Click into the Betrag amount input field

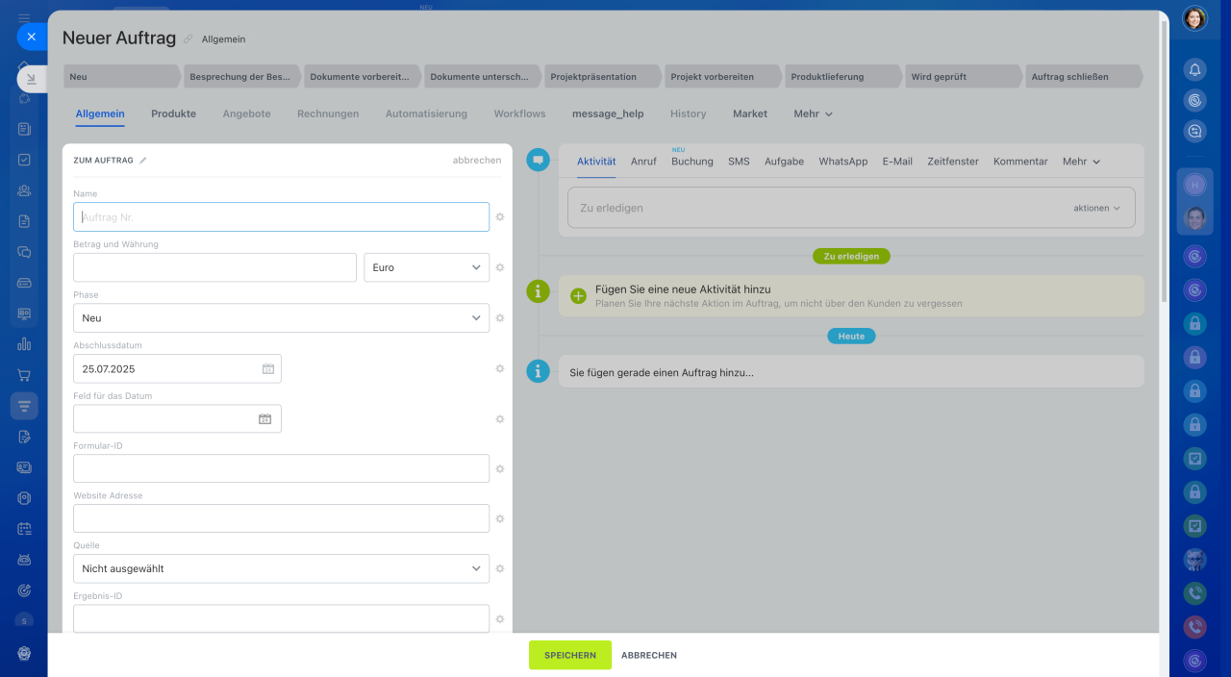pos(214,267)
